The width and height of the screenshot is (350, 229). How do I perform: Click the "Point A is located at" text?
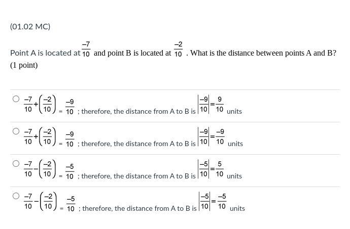(x=45, y=53)
